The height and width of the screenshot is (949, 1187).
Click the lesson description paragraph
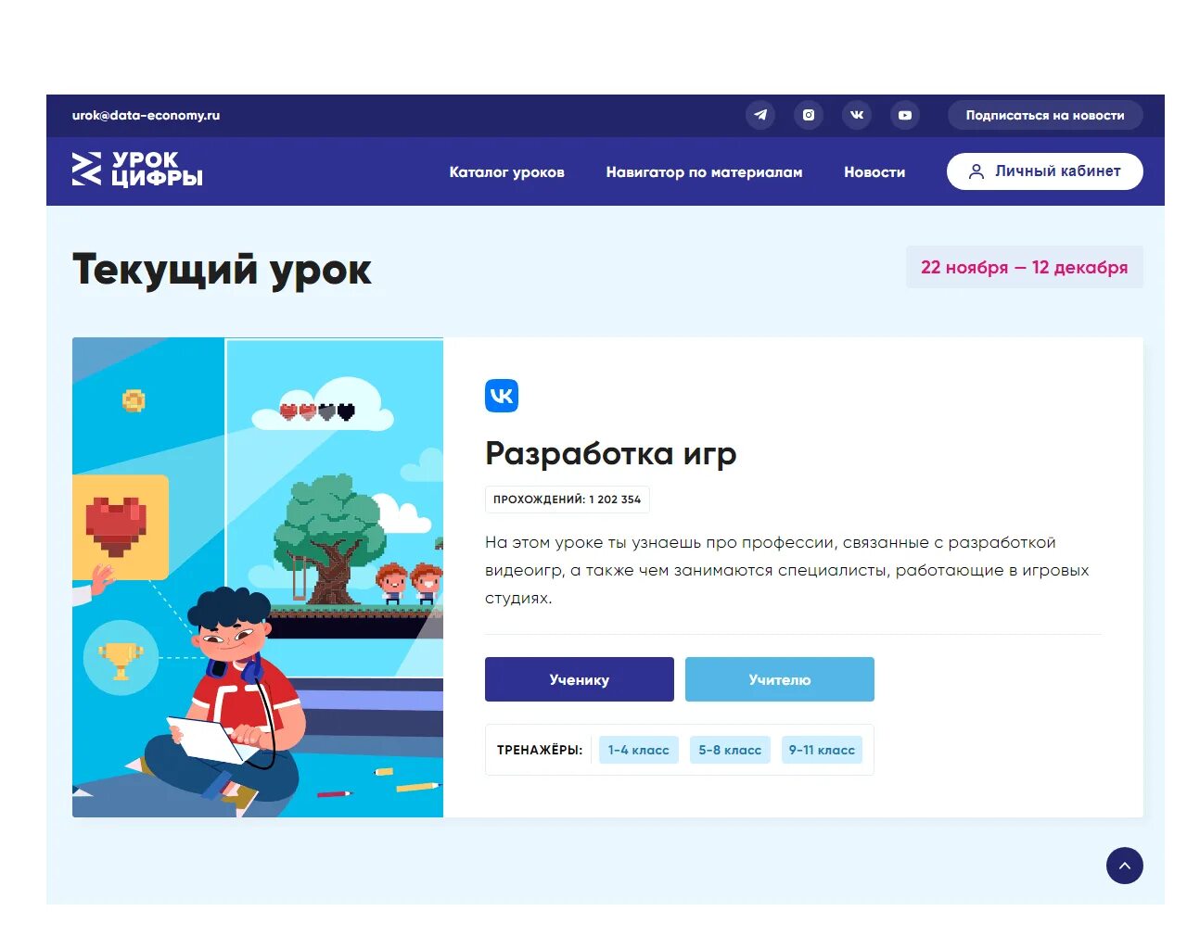[787, 570]
